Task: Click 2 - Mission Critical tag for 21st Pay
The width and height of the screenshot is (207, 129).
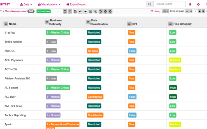Action: 58,33
